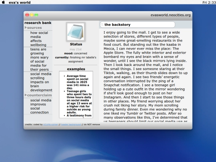Follow the header background credit link
The height and width of the screenshot is (162, 216).
[x=71, y=124]
